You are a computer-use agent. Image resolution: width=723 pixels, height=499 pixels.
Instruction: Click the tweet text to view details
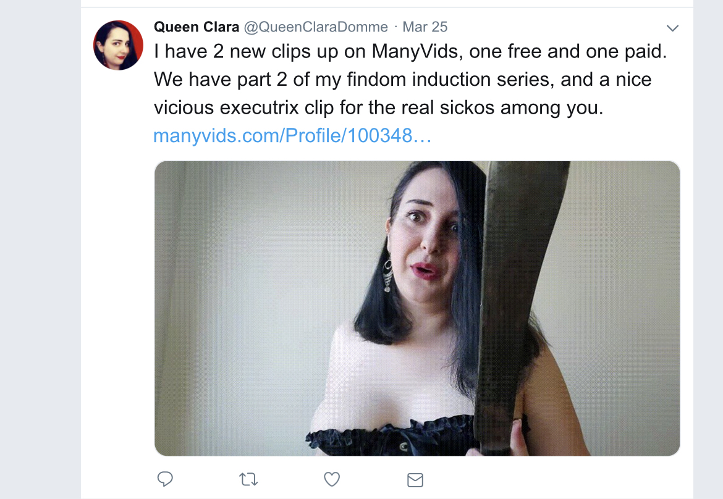pyautogui.click(x=410, y=79)
